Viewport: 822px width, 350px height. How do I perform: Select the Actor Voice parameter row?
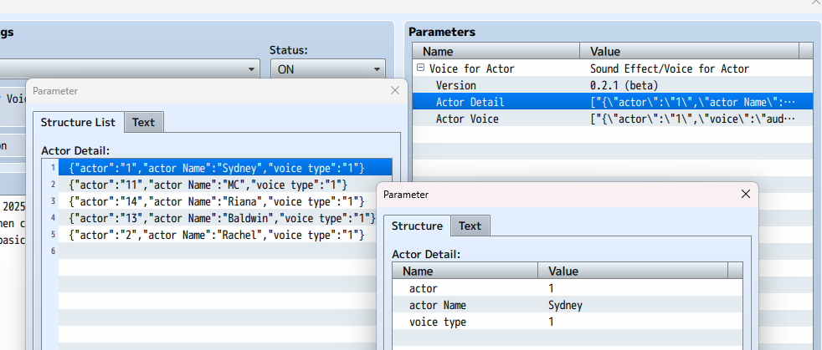613,119
